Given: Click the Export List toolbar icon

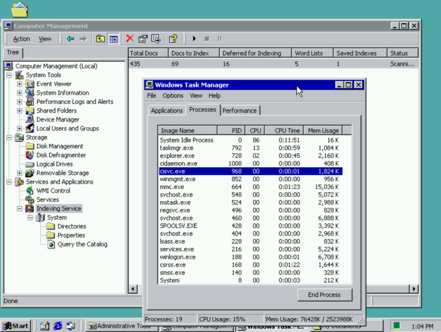Looking at the screenshot, I should (156, 39).
